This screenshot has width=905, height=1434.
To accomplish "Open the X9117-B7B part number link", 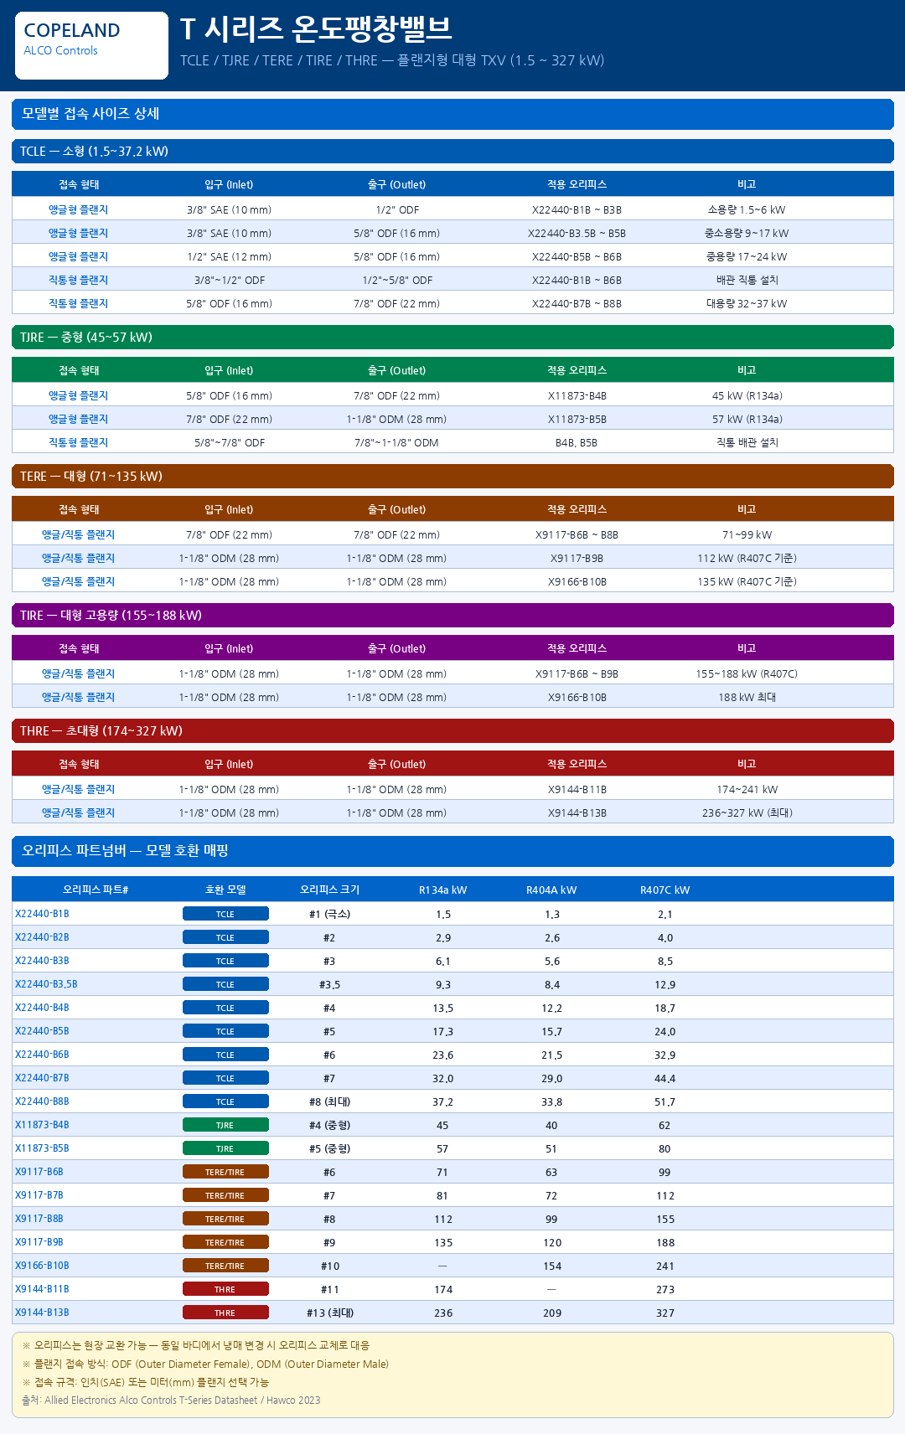I will (x=39, y=1195).
